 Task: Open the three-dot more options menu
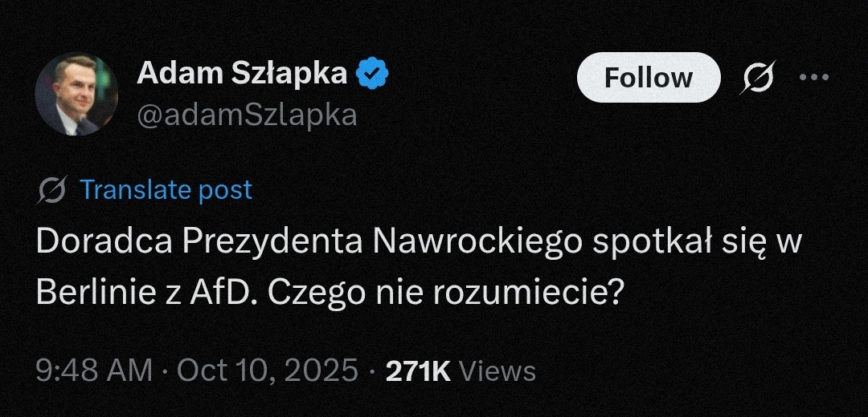[814, 78]
